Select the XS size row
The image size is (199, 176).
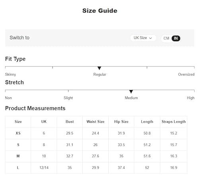pos(96,133)
